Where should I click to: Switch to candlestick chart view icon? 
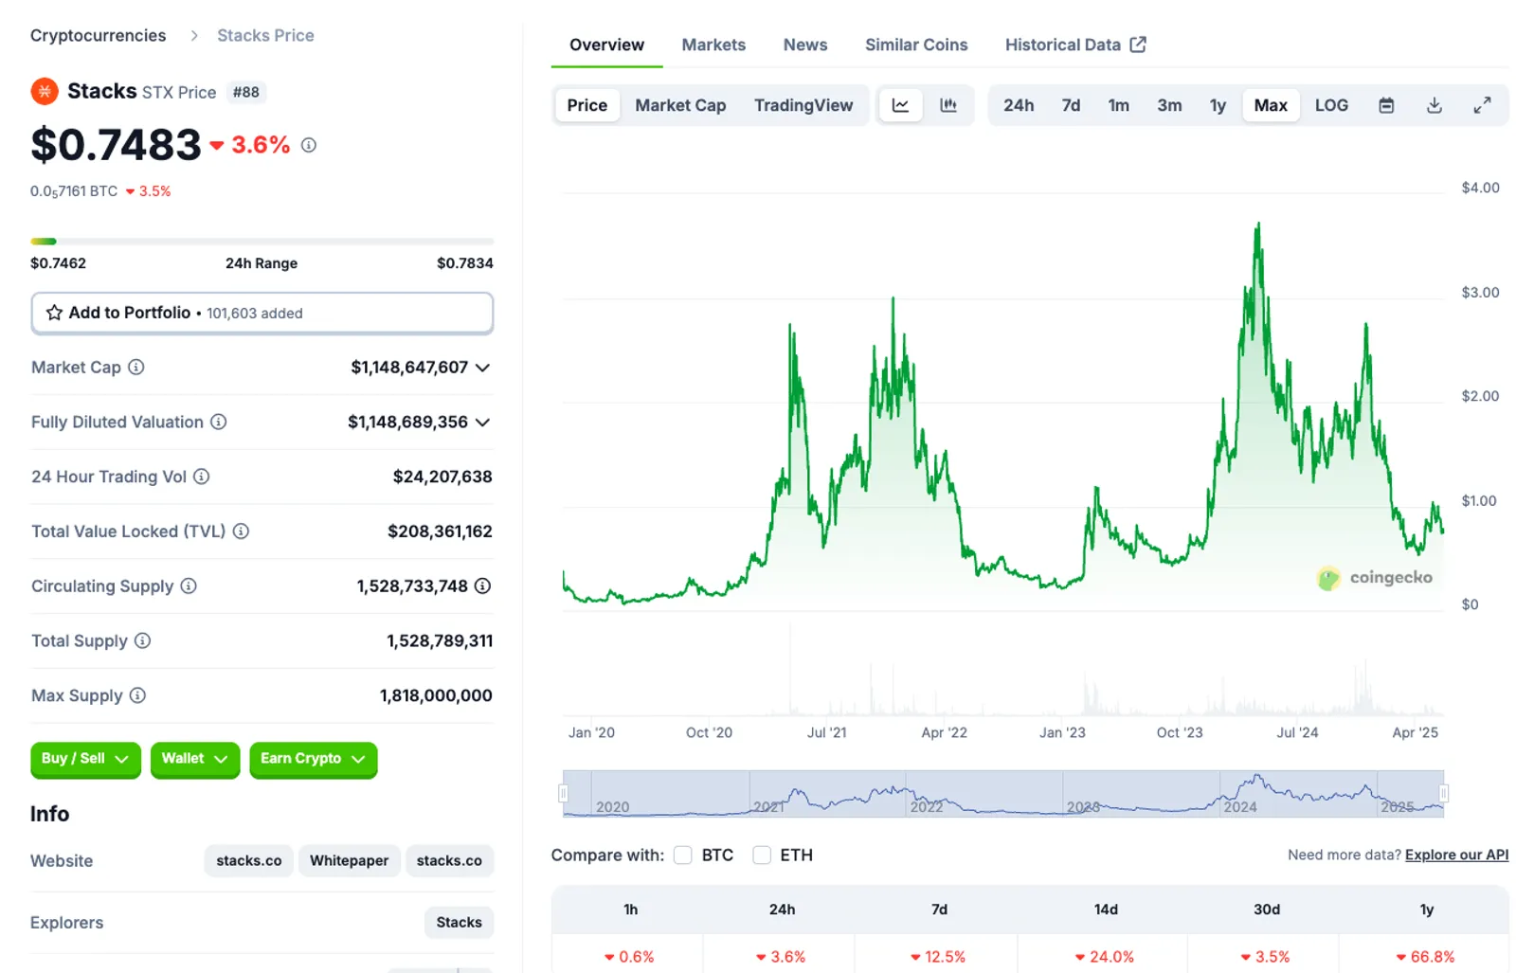tap(948, 105)
